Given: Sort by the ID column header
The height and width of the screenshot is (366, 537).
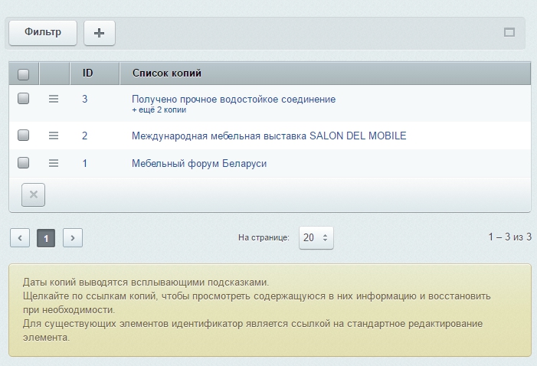Looking at the screenshot, I should click(x=88, y=74).
